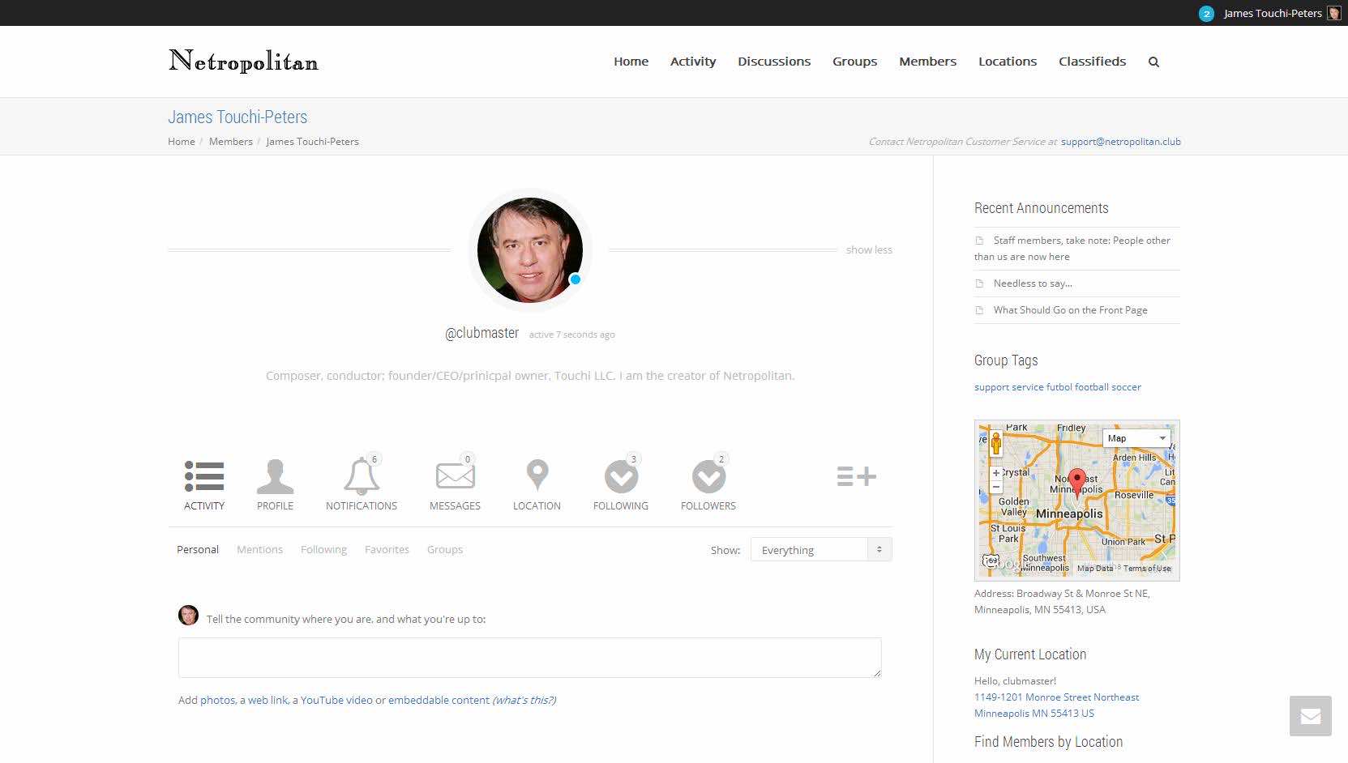Open the Profile person icon
This screenshot has width=1348, height=763.
(x=275, y=477)
